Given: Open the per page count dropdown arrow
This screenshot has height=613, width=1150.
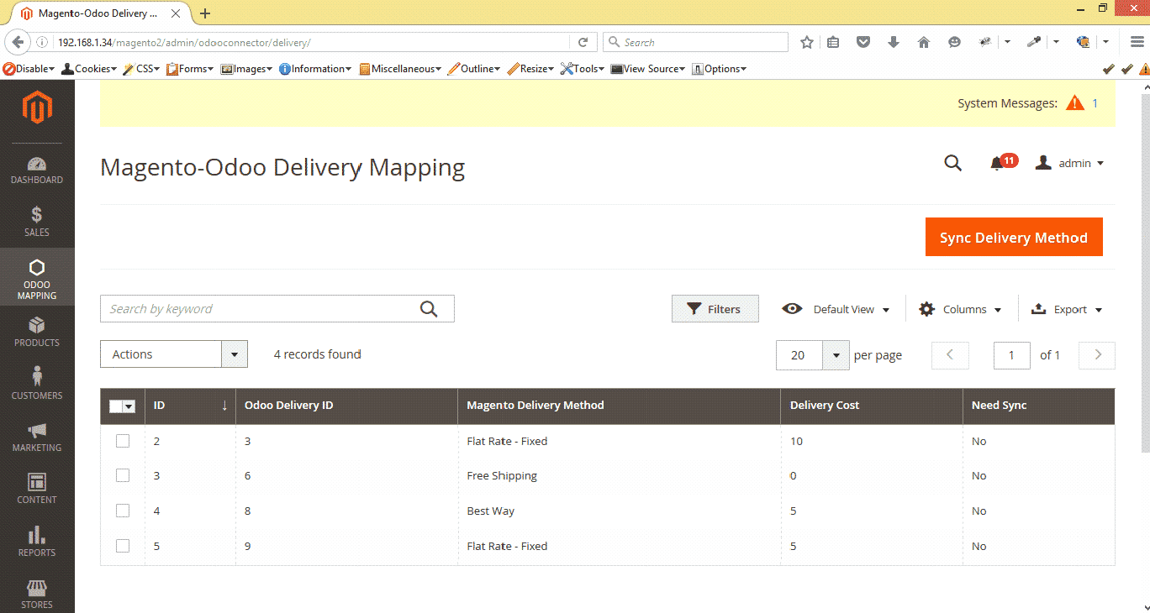Looking at the screenshot, I should pyautogui.click(x=836, y=355).
